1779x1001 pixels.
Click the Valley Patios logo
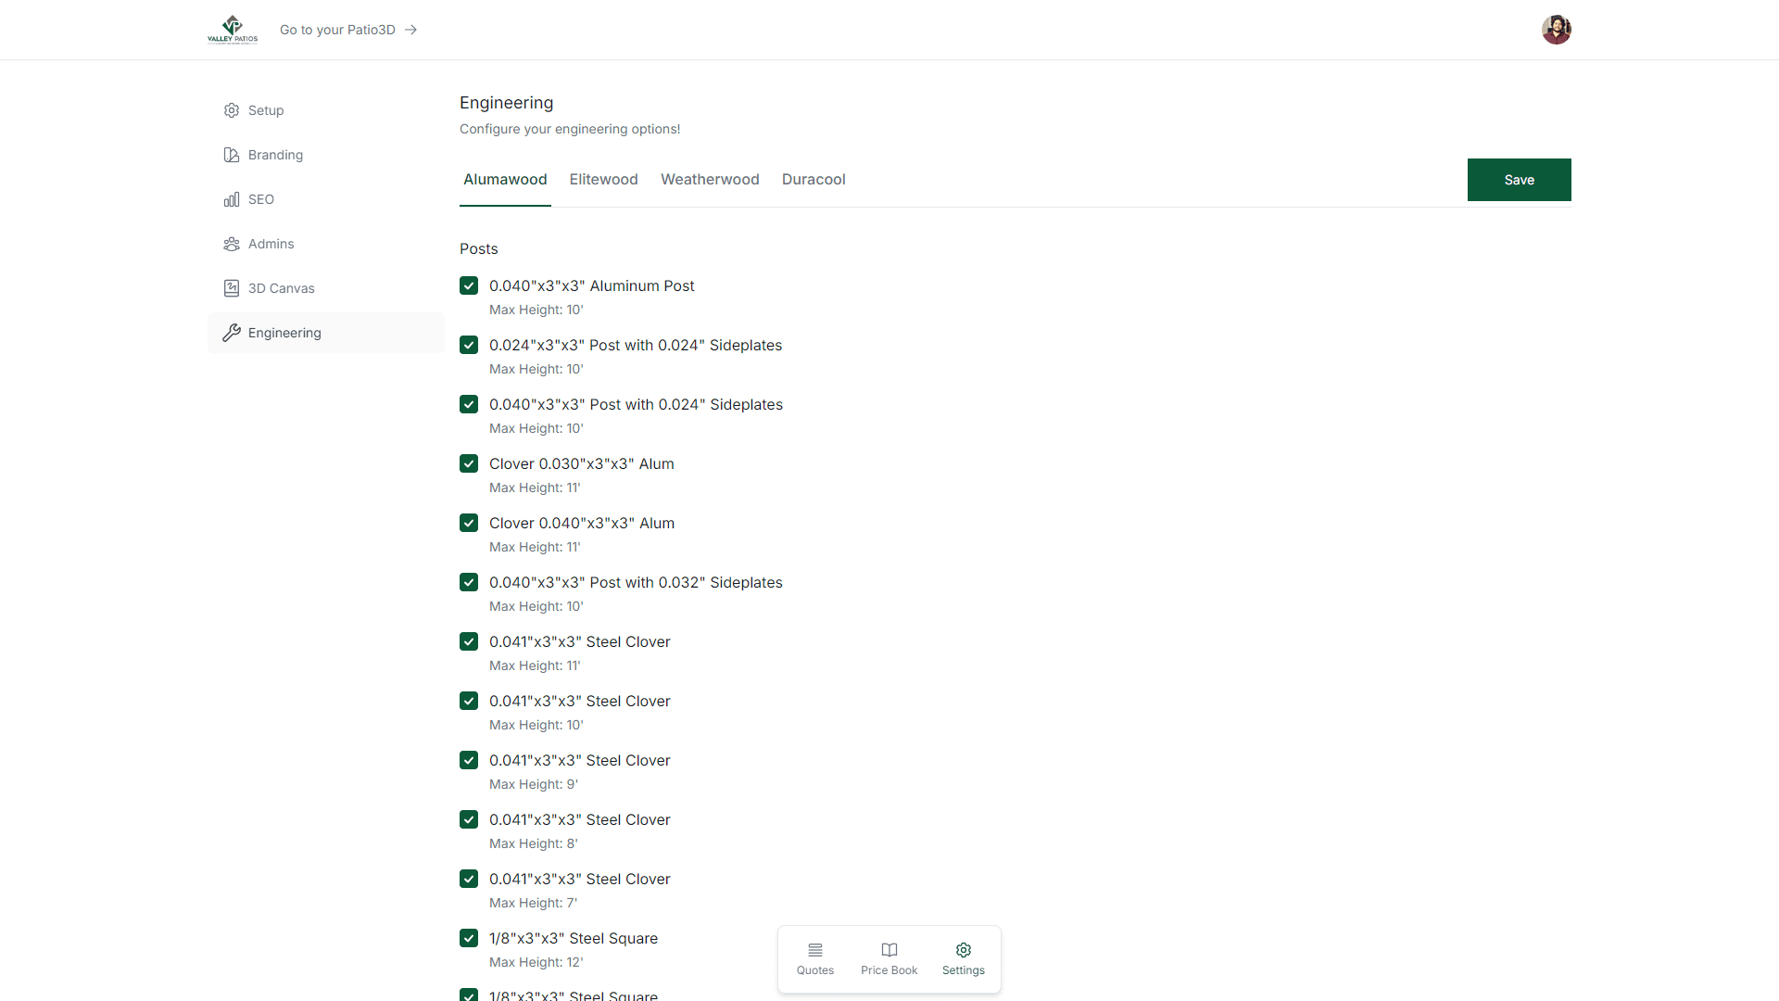[233, 30]
